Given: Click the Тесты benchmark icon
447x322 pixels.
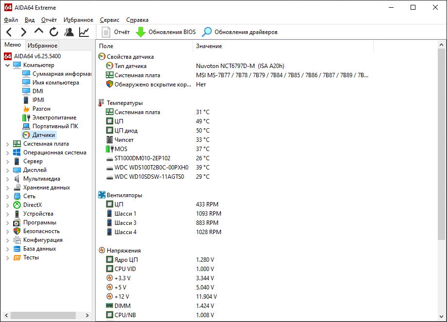Looking at the screenshot, I should click(x=17, y=257).
